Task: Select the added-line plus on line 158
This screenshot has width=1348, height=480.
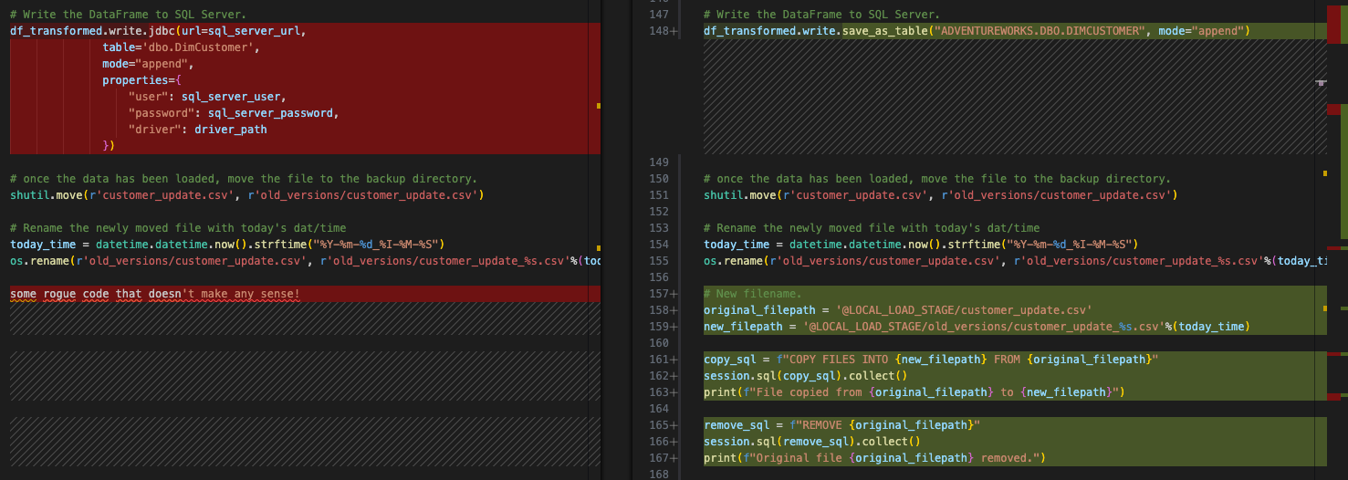Action: 674,310
